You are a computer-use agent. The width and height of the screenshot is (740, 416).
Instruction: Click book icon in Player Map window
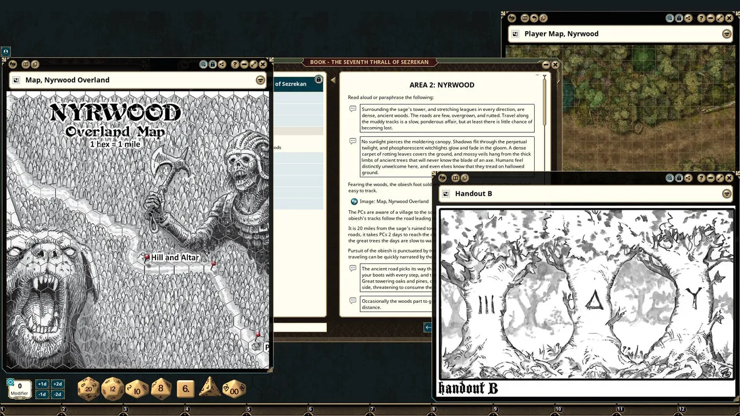coord(525,18)
